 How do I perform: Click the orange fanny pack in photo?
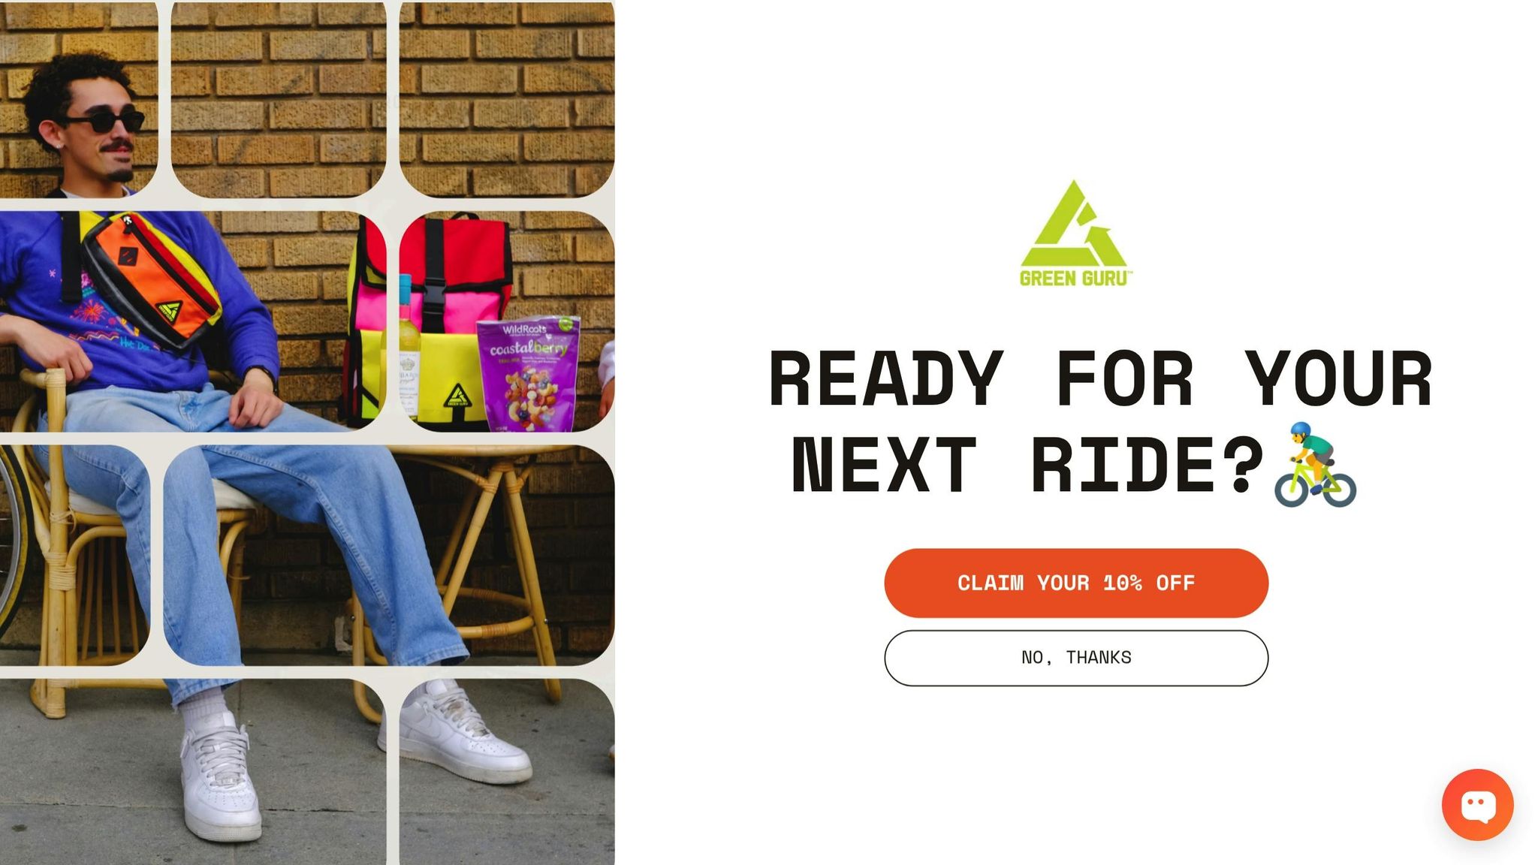(x=151, y=279)
